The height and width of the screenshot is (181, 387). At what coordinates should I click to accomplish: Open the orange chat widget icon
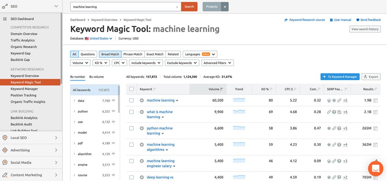point(375,168)
